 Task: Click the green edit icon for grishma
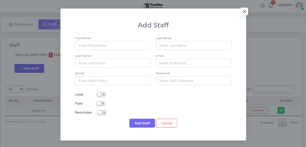click(281, 110)
